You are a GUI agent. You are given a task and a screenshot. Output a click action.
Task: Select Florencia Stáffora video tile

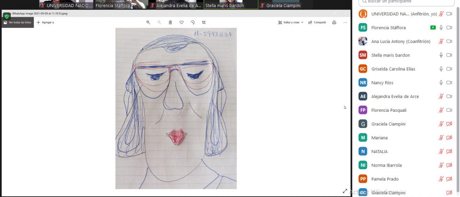113,4
